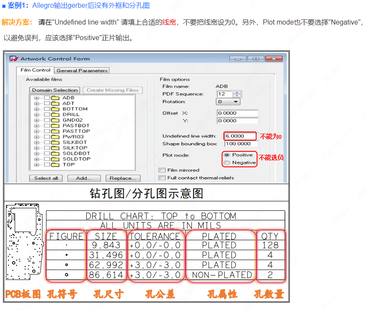Click the Shape bounding box field
The height and width of the screenshot is (310, 367).
click(242, 144)
